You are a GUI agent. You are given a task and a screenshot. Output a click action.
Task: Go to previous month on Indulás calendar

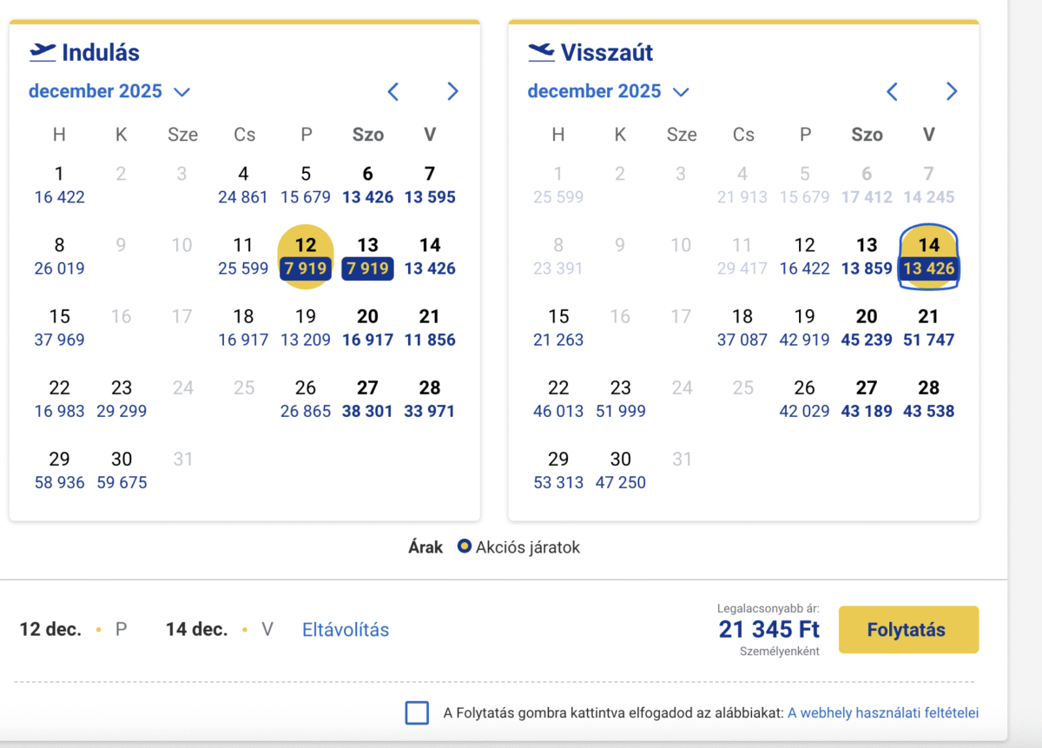point(392,91)
